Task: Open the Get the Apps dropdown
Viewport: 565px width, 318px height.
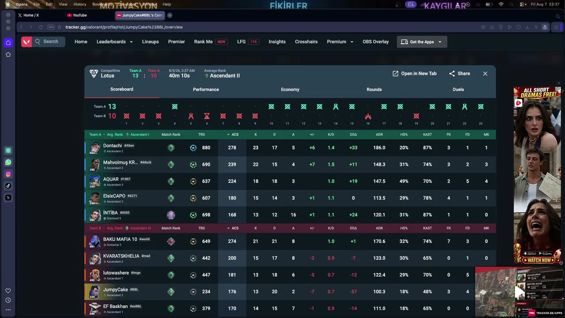Action: (x=422, y=42)
